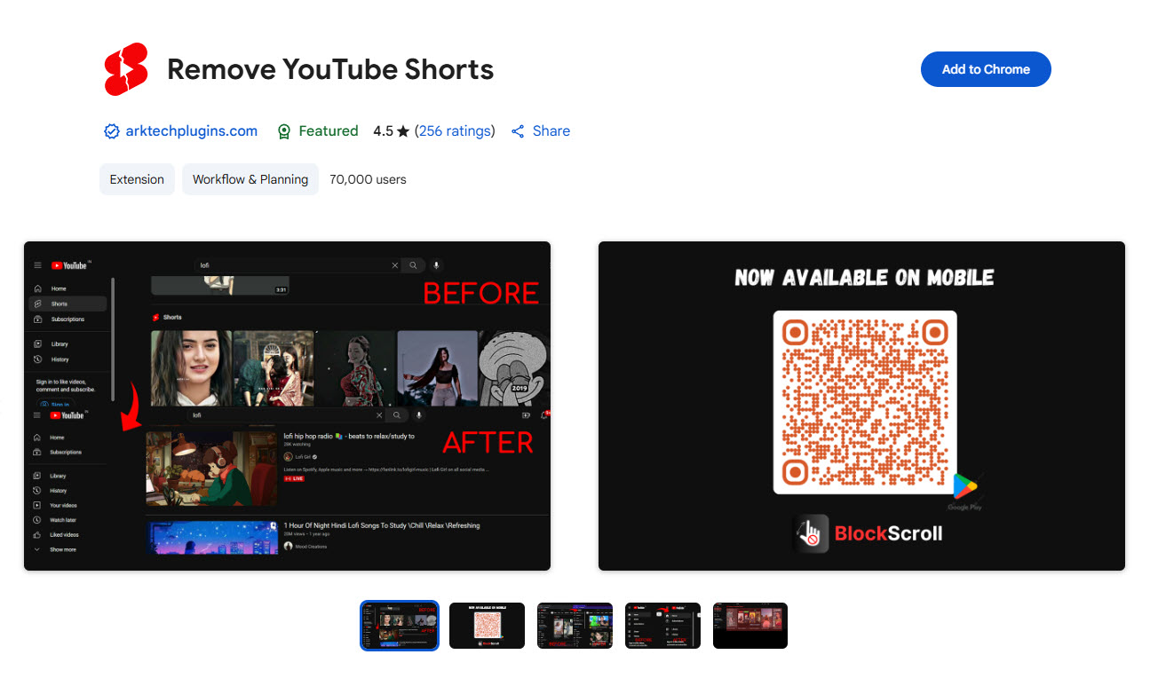
Task: Click the Featured badge icon
Action: (284, 131)
